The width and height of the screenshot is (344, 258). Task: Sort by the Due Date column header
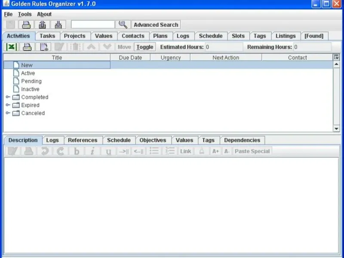[x=130, y=58]
